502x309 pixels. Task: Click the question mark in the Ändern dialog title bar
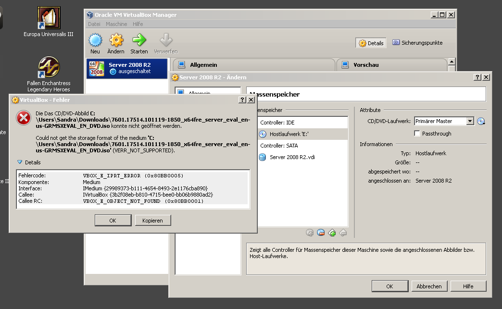477,77
